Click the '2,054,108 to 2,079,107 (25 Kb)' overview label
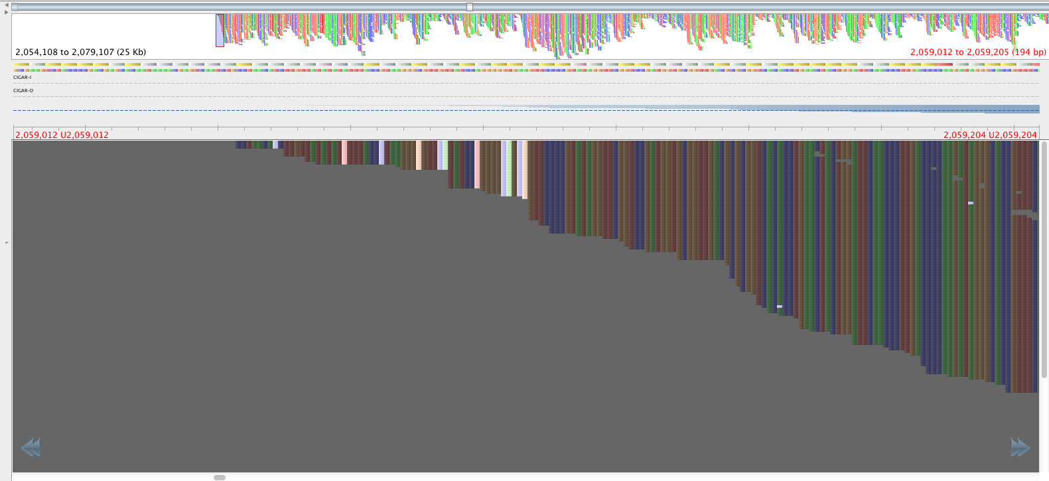Screen dimensions: 1049x481 pyautogui.click(x=80, y=52)
